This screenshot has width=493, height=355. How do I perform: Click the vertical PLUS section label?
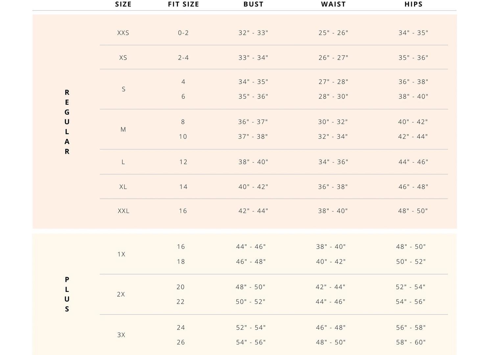(x=67, y=294)
